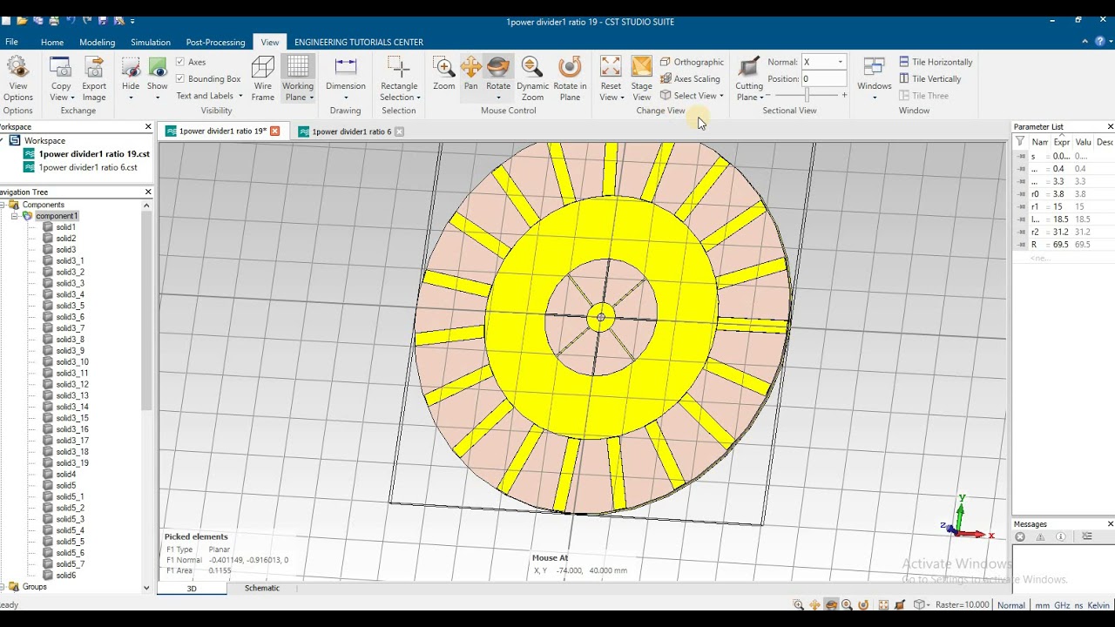Open the File menu
Viewport: 1115px width, 627px height.
click(11, 42)
